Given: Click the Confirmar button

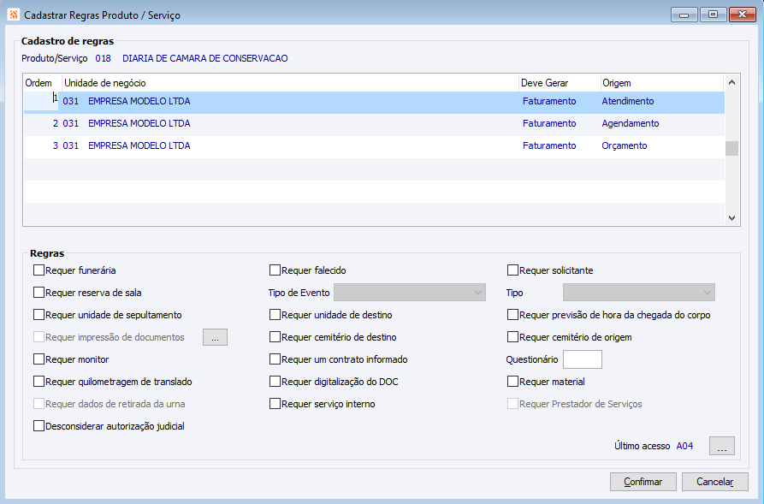Looking at the screenshot, I should 643,482.
